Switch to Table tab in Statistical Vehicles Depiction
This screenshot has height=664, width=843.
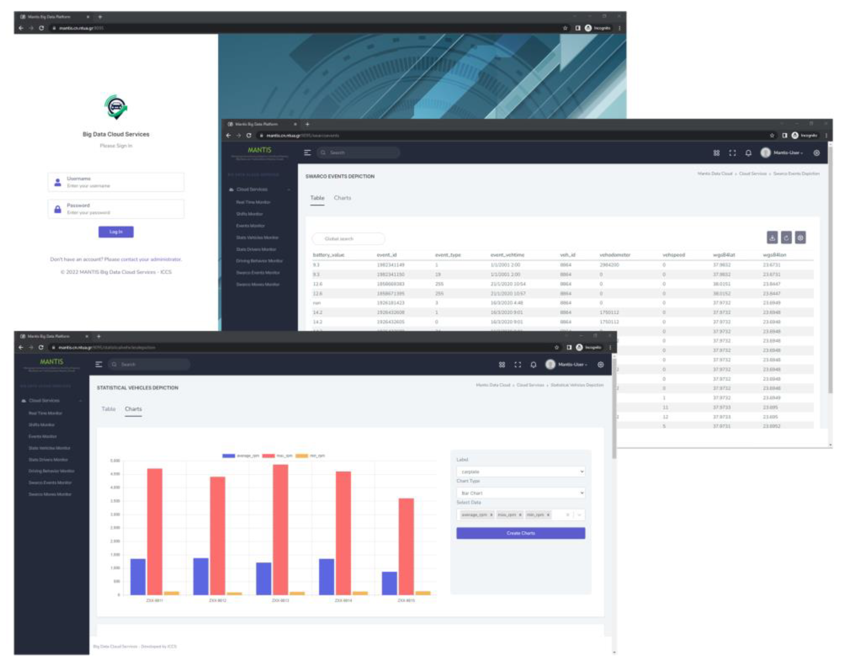point(108,409)
